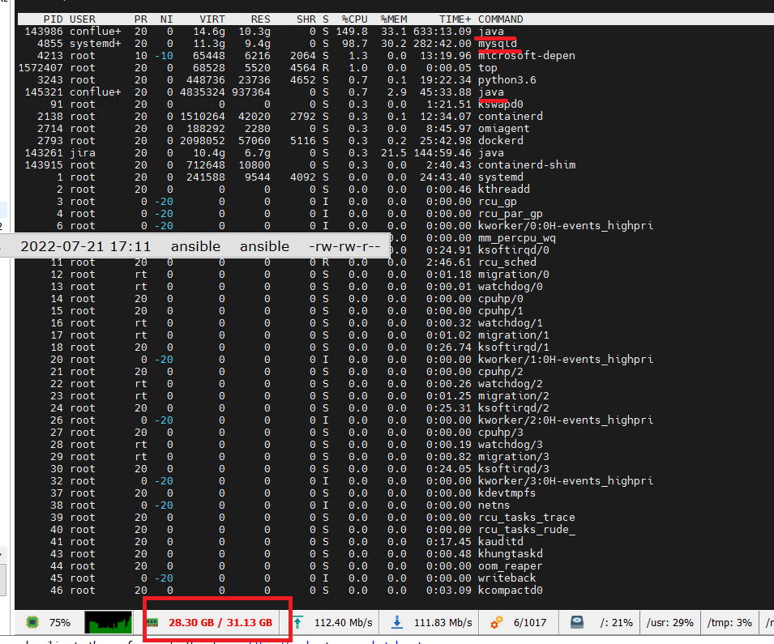Click the /tmp: 3% disk usage entry
Viewport: 774px width, 644px height.
pos(729,623)
